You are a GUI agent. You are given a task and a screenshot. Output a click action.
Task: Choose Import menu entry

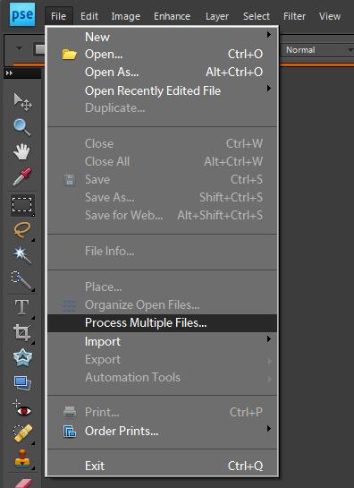pos(162,342)
